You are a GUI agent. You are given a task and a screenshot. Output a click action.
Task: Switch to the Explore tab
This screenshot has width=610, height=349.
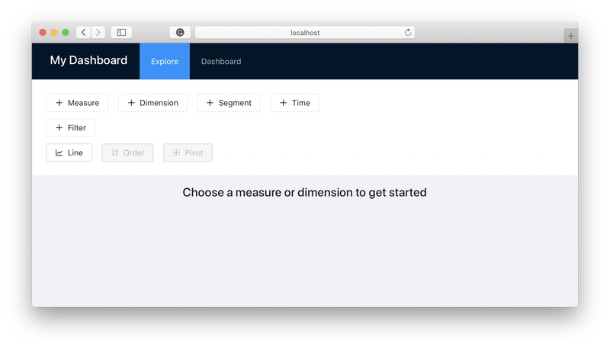click(x=165, y=62)
